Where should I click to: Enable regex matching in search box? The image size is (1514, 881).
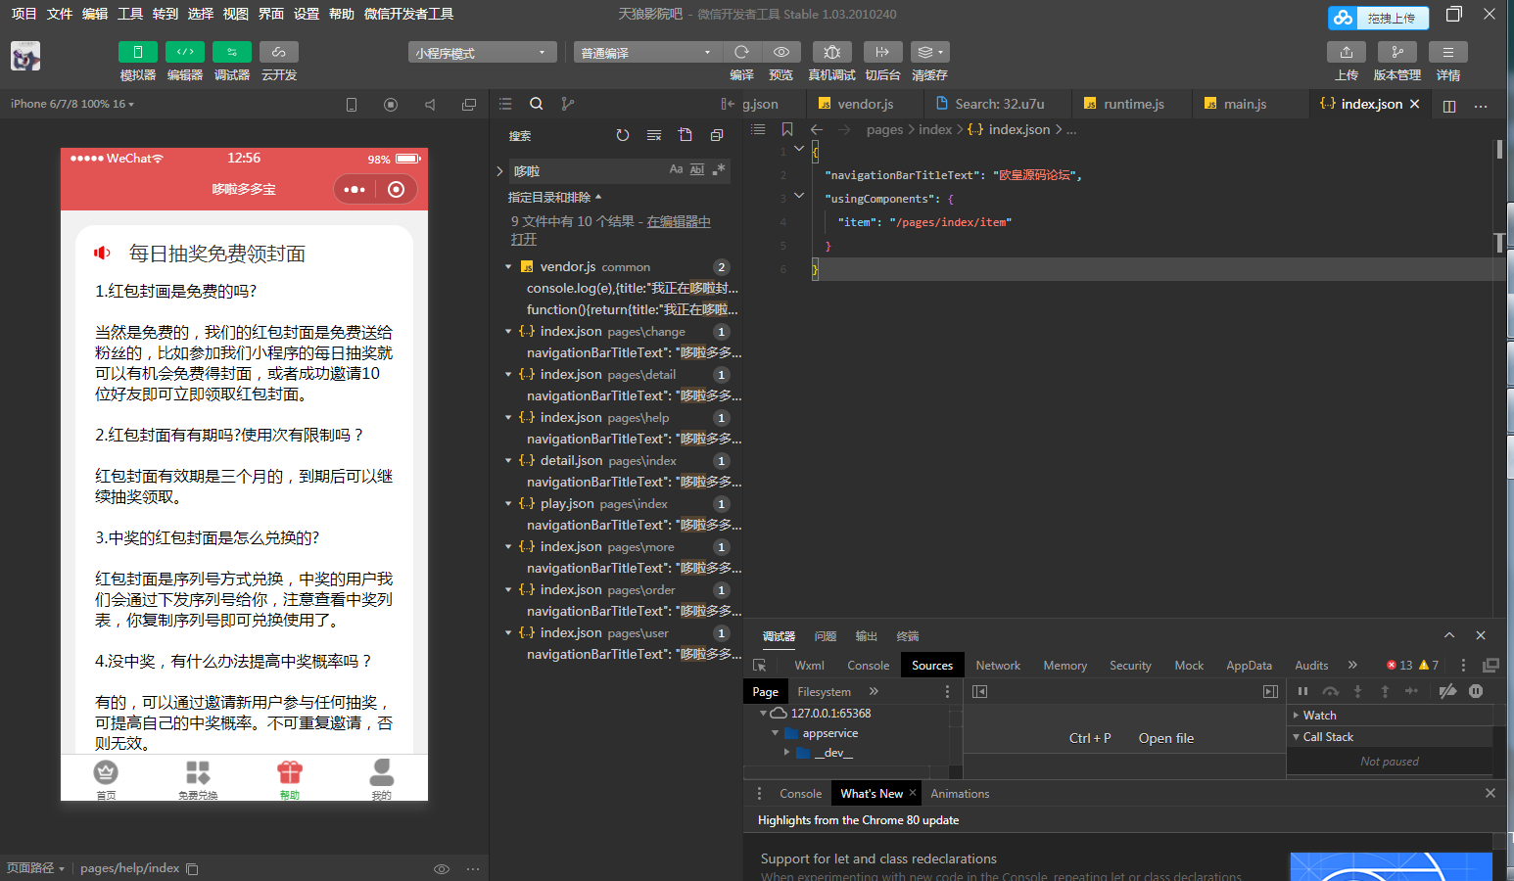(x=719, y=169)
